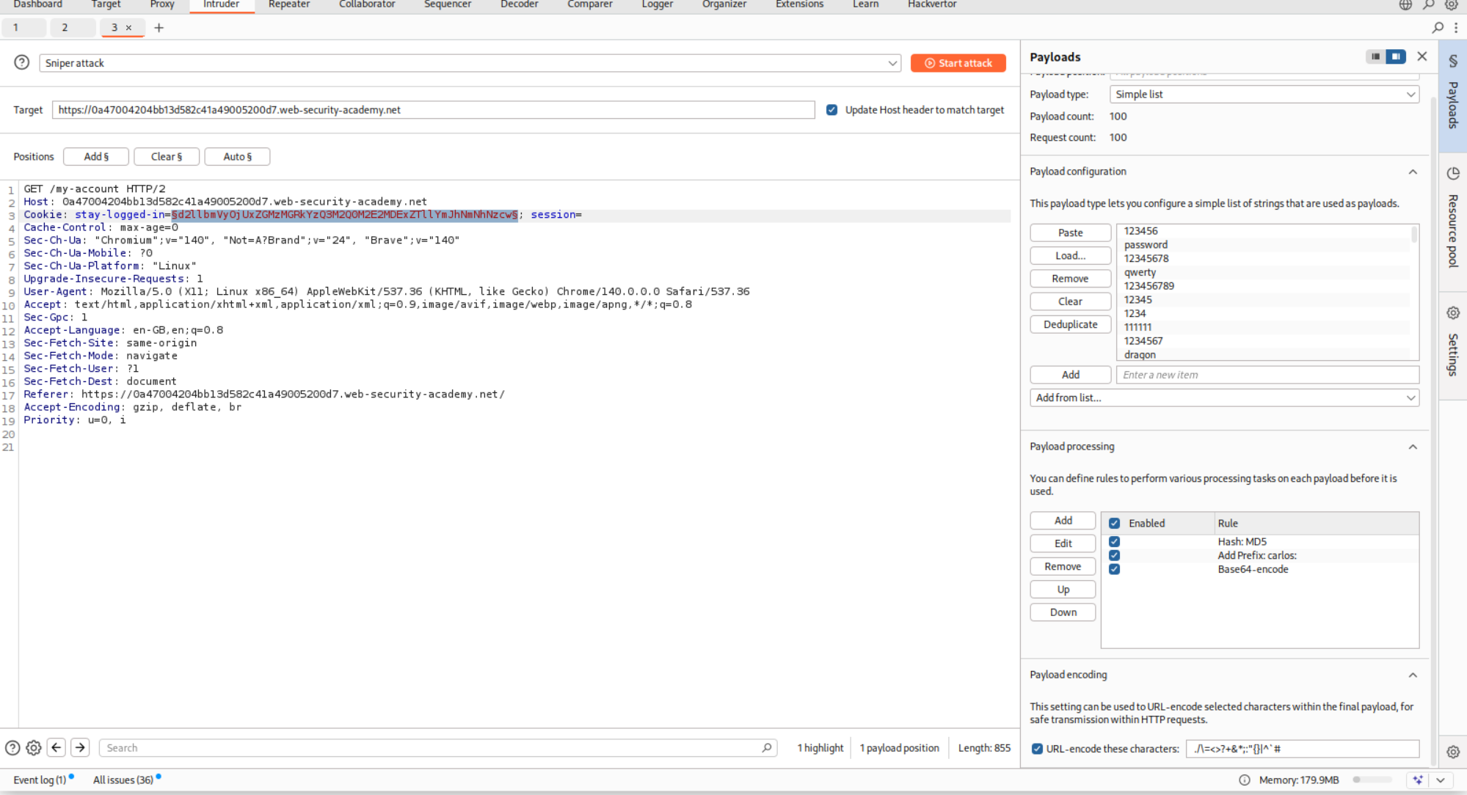Click the forward arrow navigation icon
The image size is (1467, 795).
80,747
